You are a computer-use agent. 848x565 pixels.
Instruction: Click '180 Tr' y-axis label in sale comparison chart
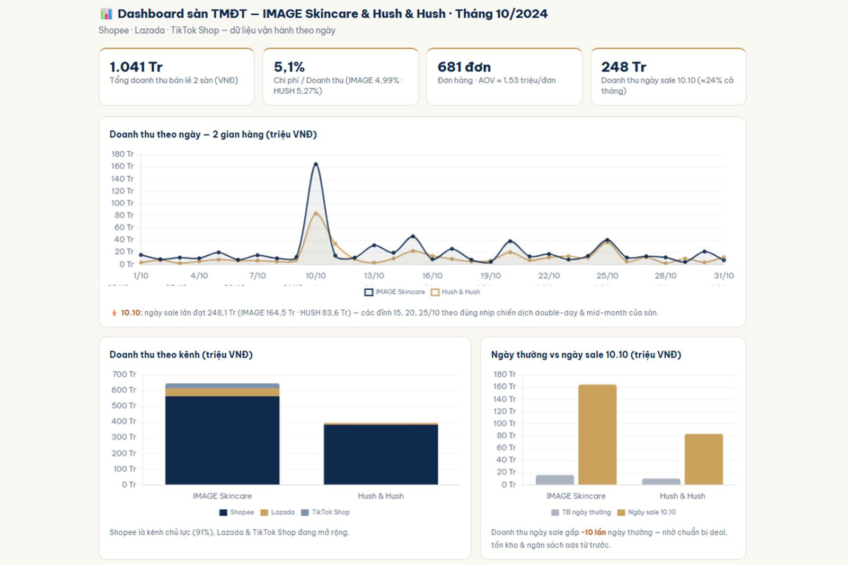(505, 374)
